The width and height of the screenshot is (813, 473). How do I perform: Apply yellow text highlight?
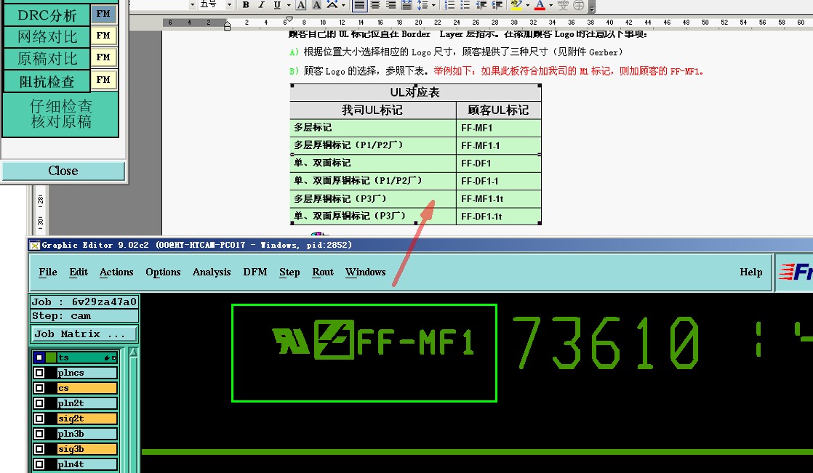click(x=516, y=4)
